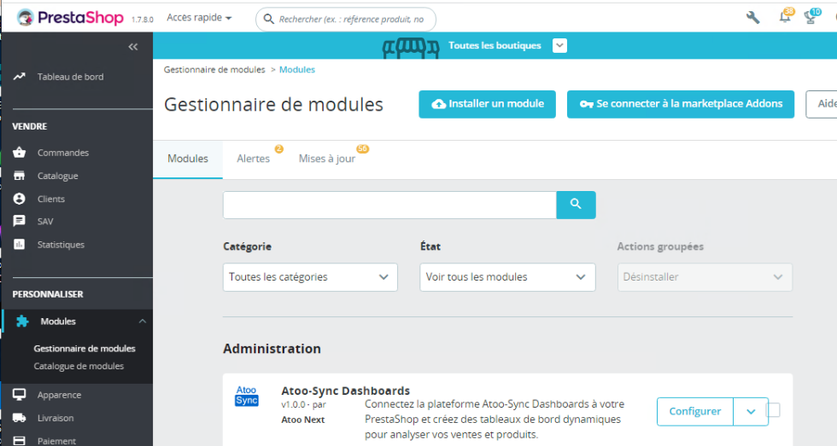Click the Apparence monitor icon
The width and height of the screenshot is (837, 446).
click(x=19, y=394)
